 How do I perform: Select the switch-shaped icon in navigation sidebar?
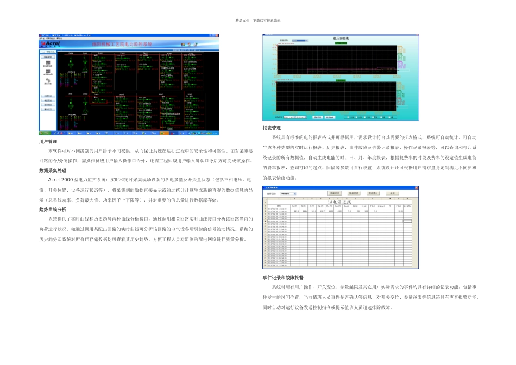48,80
